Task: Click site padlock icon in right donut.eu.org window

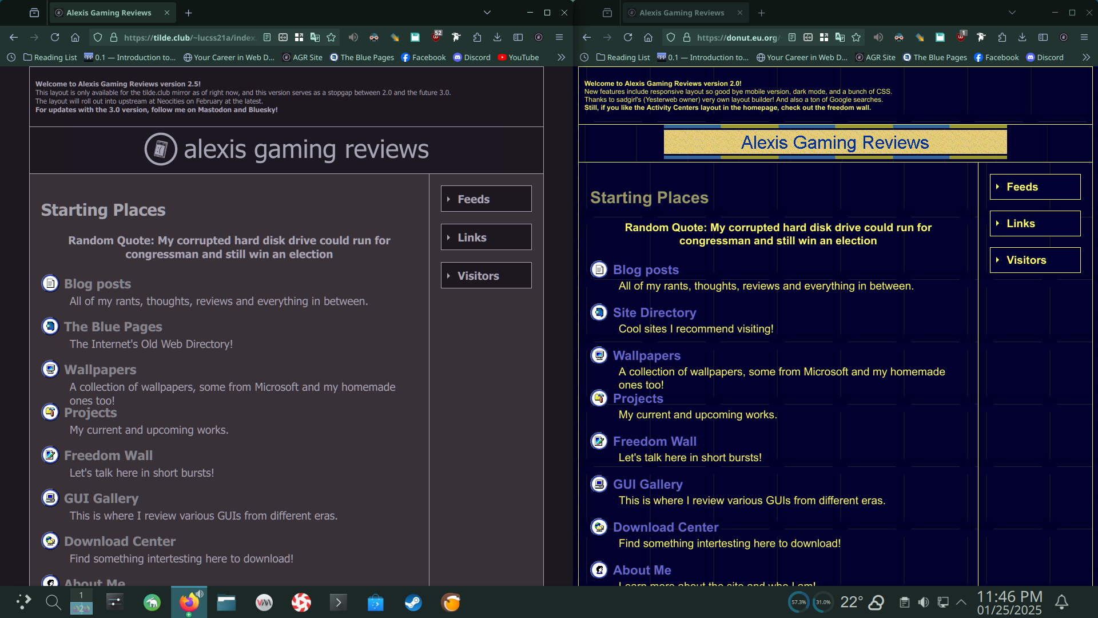Action: (687, 37)
